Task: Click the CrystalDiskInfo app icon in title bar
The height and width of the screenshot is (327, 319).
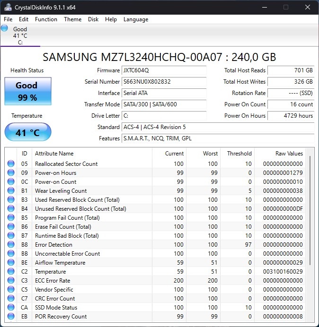Action: (x=8, y=8)
